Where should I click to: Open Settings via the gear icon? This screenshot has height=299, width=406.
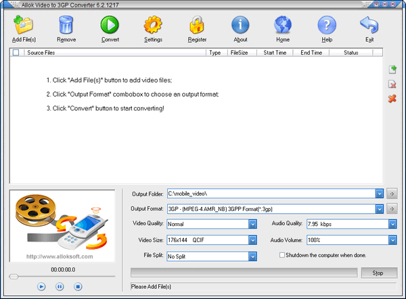click(153, 24)
